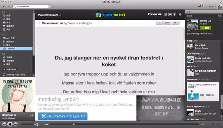The height and width of the screenshot is (128, 223).
Task: Click the activity feed scrollbar
Action: tap(222, 102)
